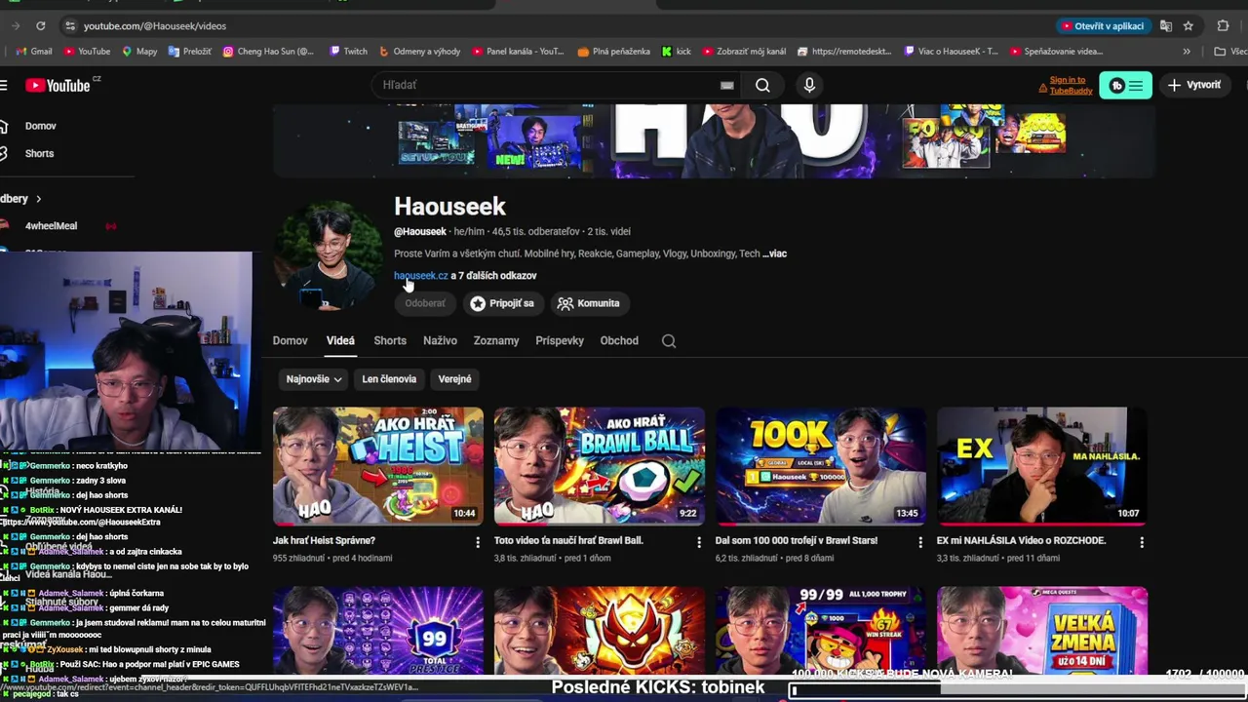Open Odmeny a výhody bookmark
The width and height of the screenshot is (1248, 702).
pyautogui.click(x=419, y=52)
